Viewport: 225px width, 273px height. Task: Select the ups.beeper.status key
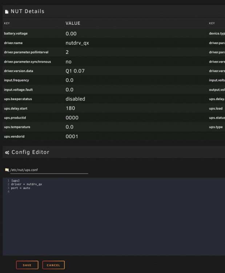click(x=18, y=99)
